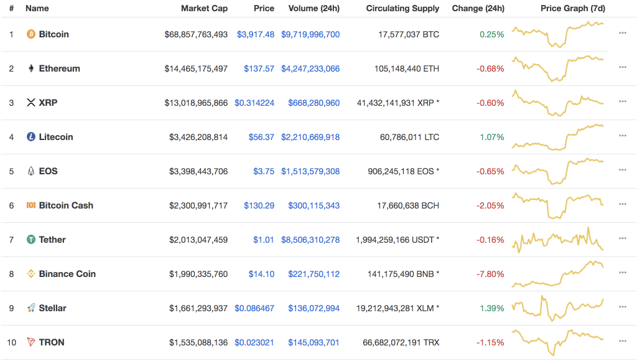Sort by Volume (24h) column header

(314, 8)
